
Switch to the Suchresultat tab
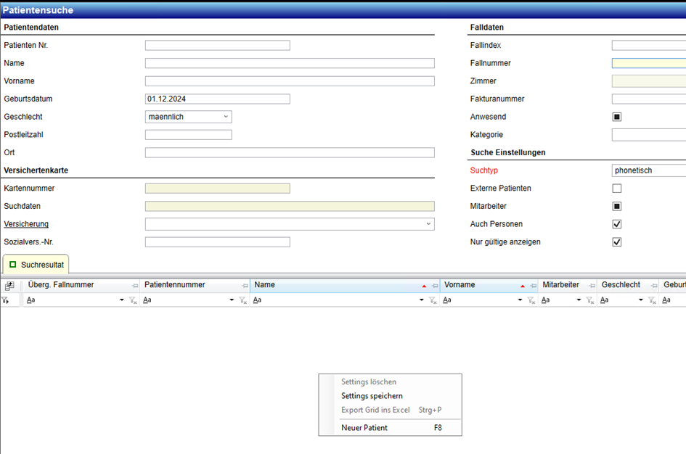tap(36, 265)
